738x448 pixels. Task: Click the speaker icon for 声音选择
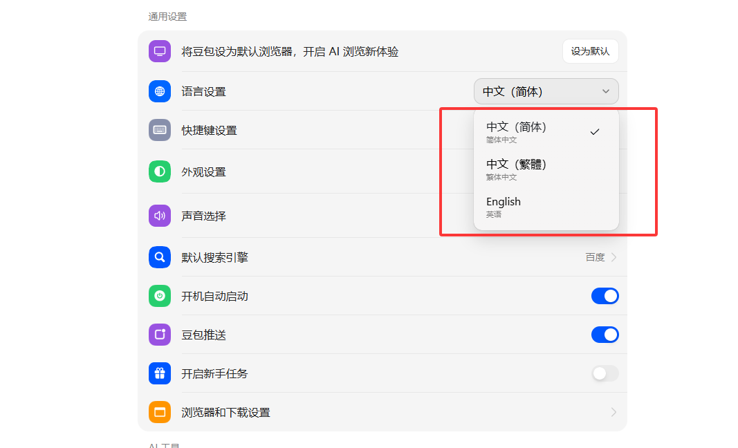160,216
